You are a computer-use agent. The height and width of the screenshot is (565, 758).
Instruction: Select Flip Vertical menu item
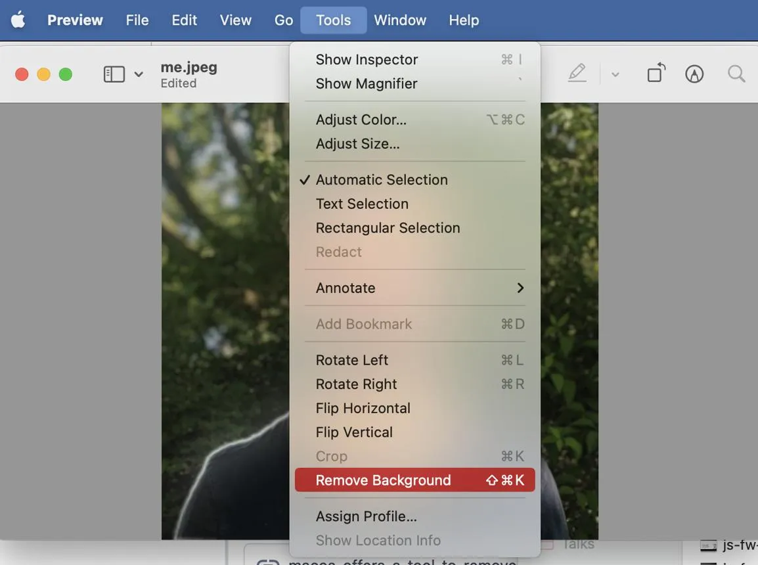[x=414, y=432]
